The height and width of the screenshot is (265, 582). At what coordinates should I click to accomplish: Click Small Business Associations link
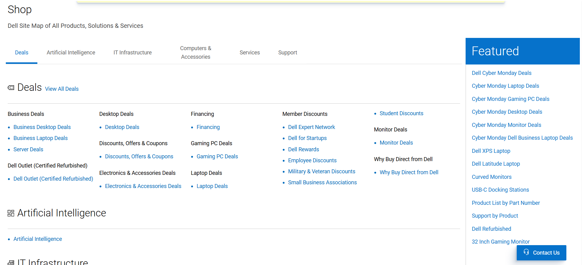[x=322, y=182]
